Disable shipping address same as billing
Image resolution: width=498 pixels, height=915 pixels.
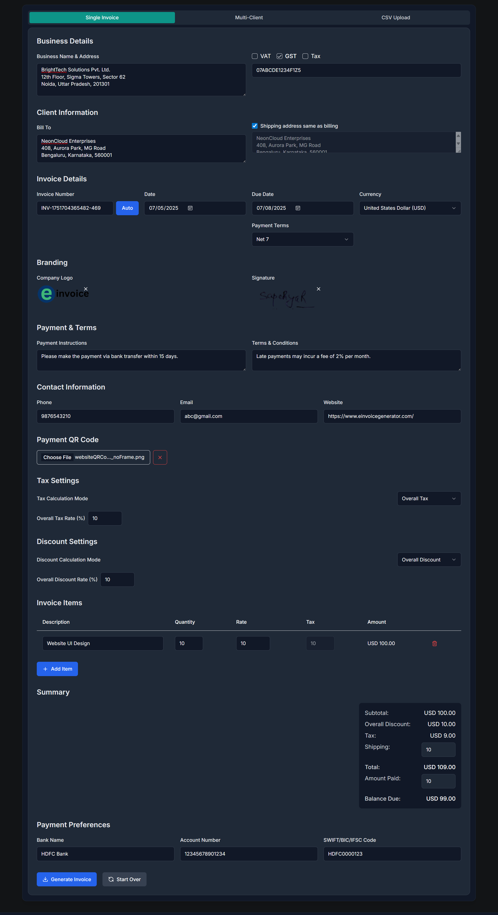254,126
